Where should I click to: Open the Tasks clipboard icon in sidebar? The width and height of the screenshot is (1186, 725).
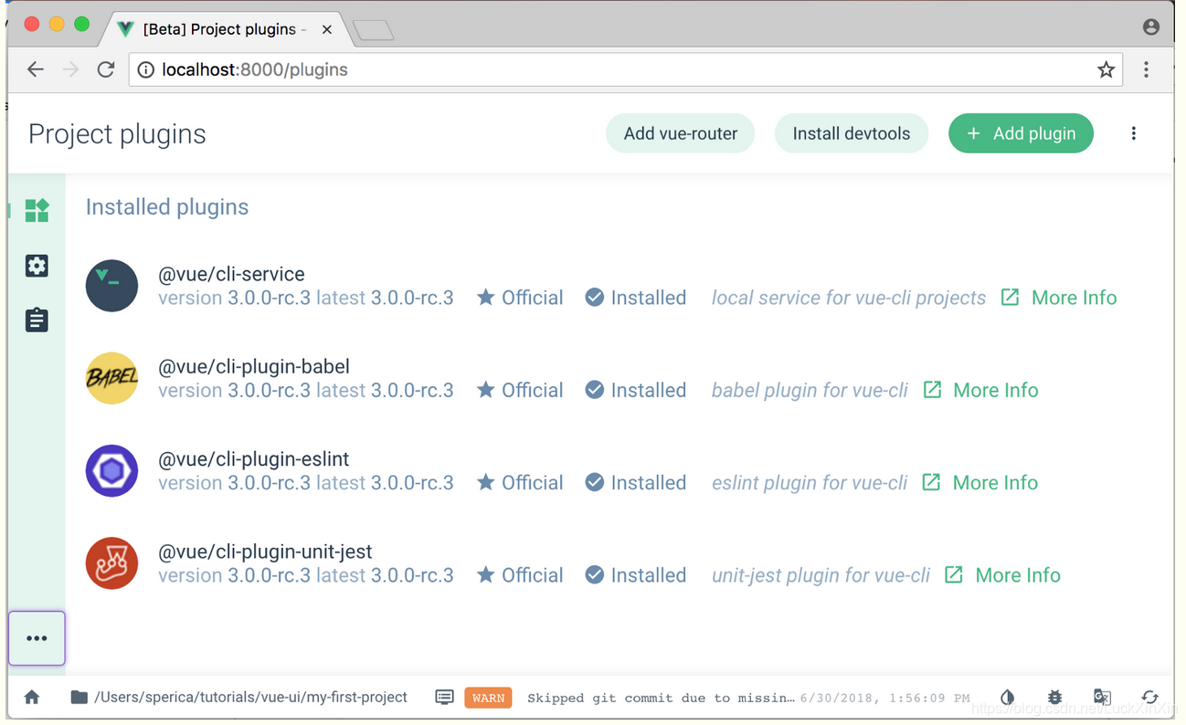pos(37,320)
